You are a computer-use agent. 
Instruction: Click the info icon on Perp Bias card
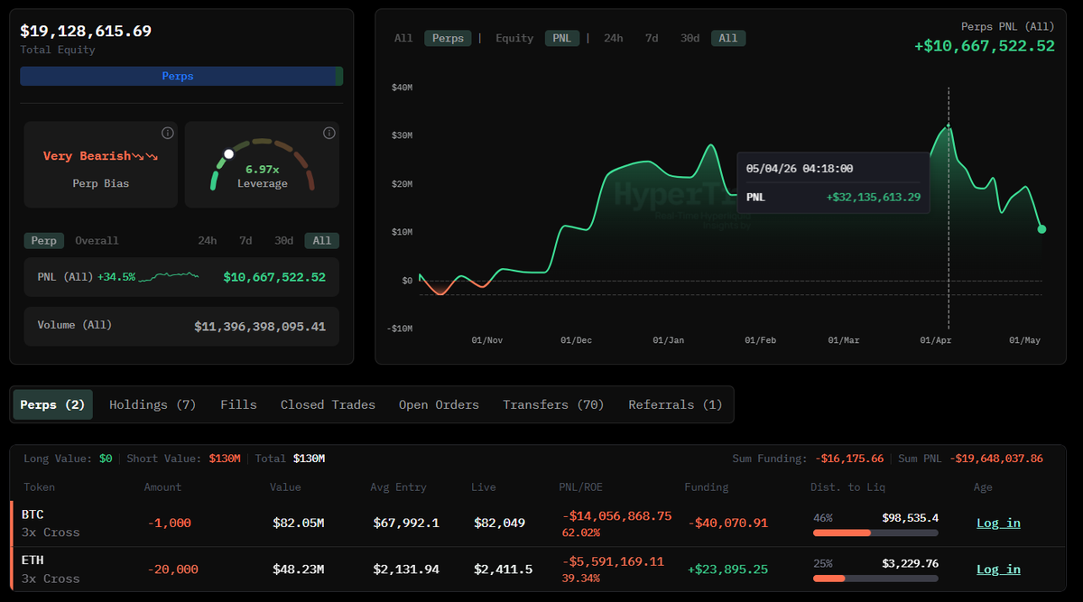point(168,133)
